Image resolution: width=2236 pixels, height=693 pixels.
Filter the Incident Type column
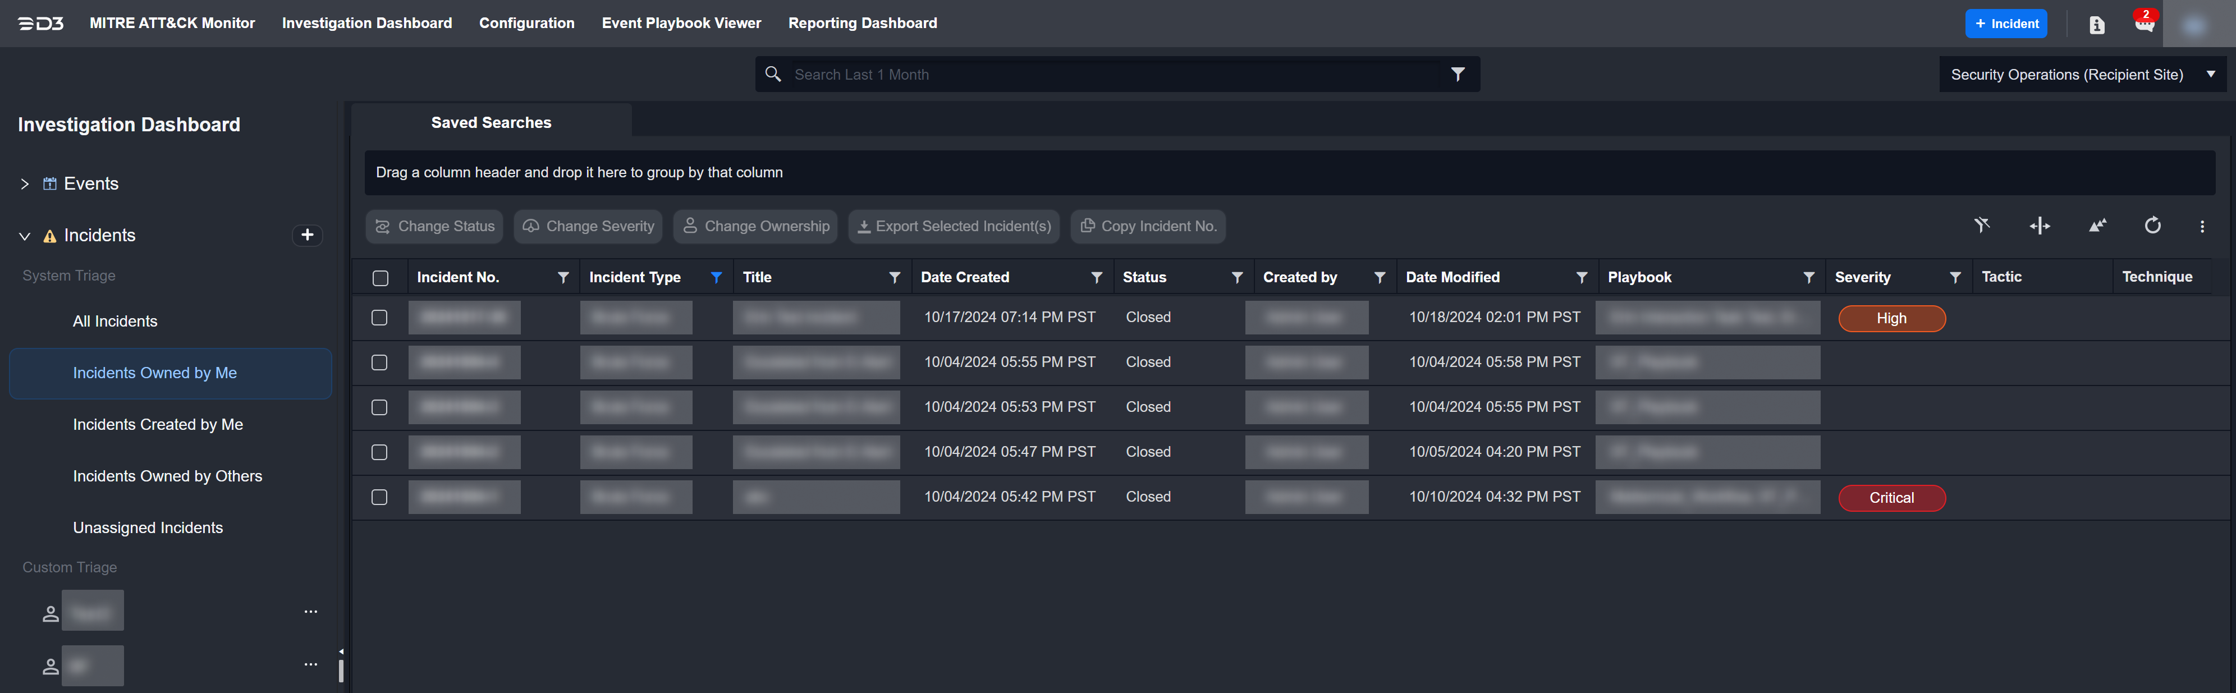click(x=716, y=278)
